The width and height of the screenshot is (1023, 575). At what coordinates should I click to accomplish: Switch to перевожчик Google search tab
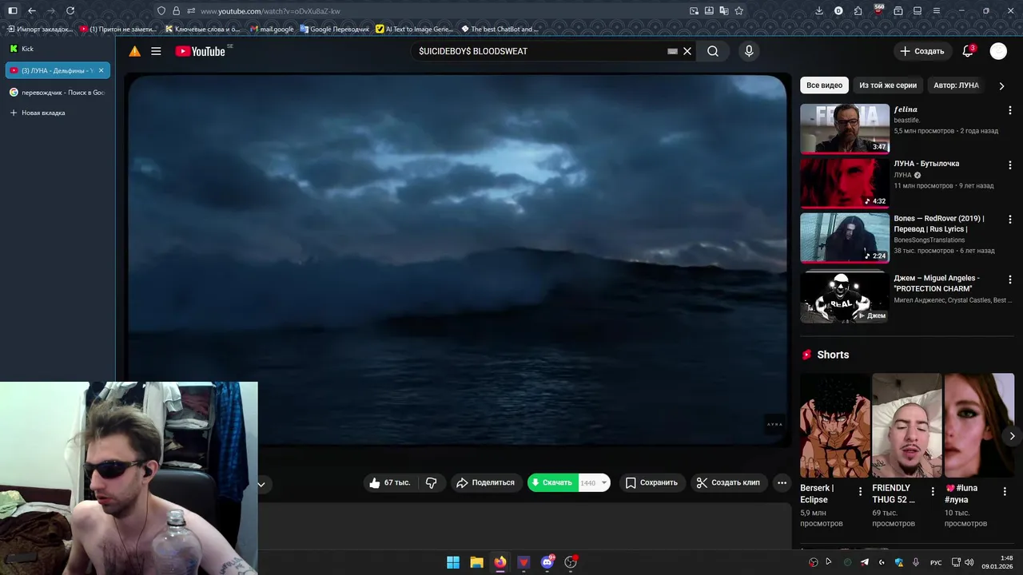(58, 93)
